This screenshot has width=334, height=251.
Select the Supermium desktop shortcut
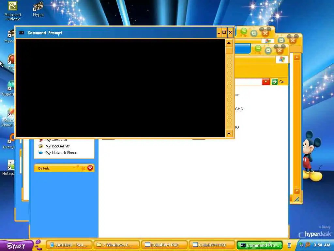(x=8, y=88)
